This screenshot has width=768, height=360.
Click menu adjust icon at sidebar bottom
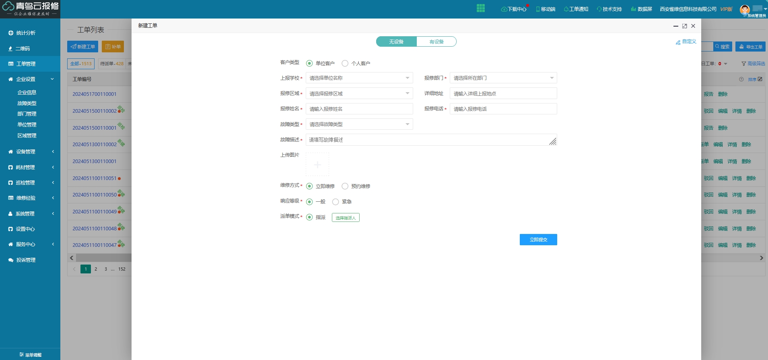[21, 355]
